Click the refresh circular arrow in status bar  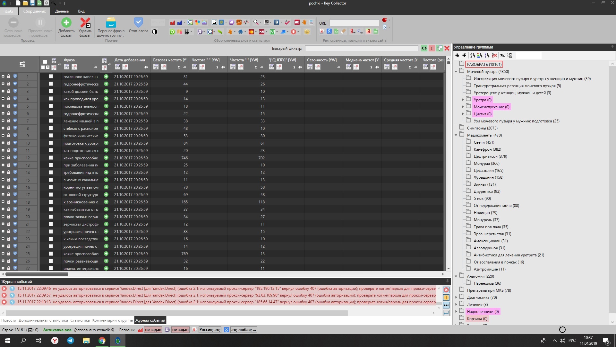pos(562,330)
